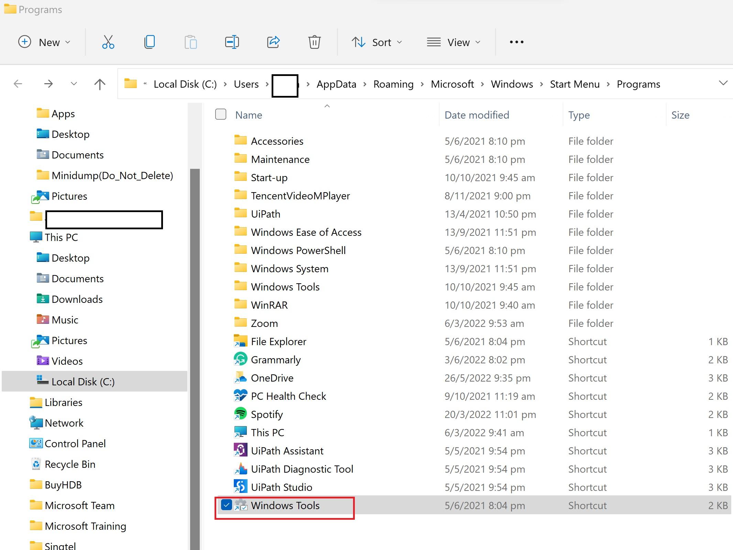Open Downloads under This PC

(70, 299)
